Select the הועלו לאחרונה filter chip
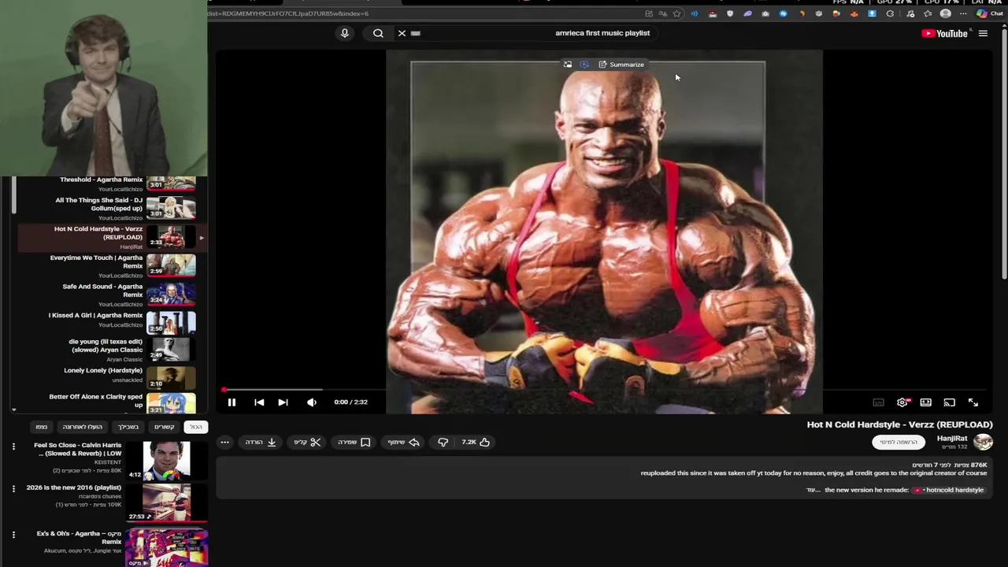 point(83,427)
